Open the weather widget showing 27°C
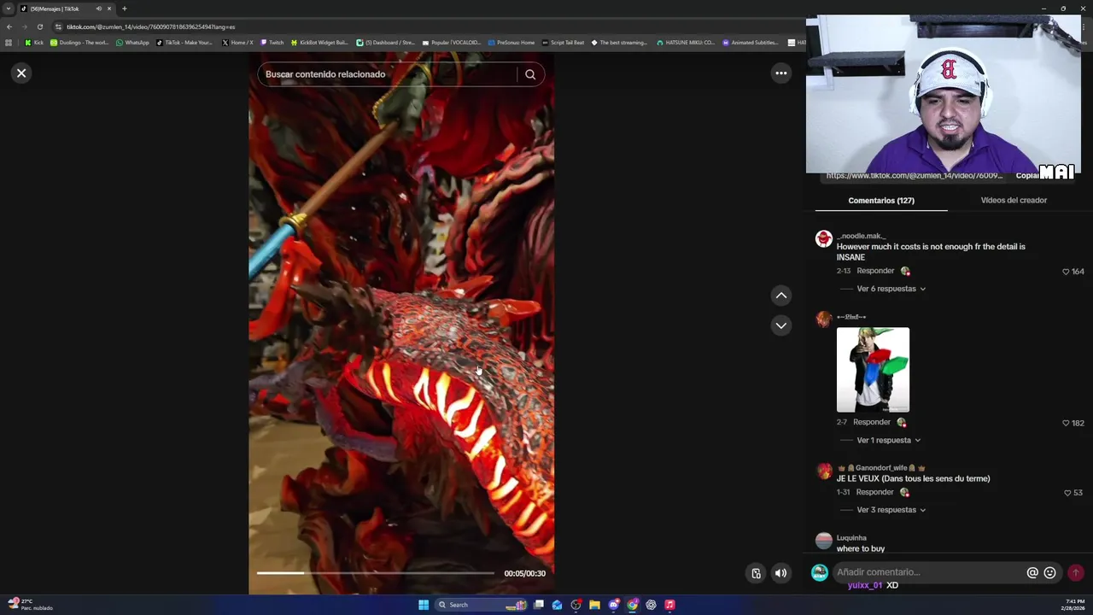The height and width of the screenshot is (615, 1093). (x=30, y=605)
